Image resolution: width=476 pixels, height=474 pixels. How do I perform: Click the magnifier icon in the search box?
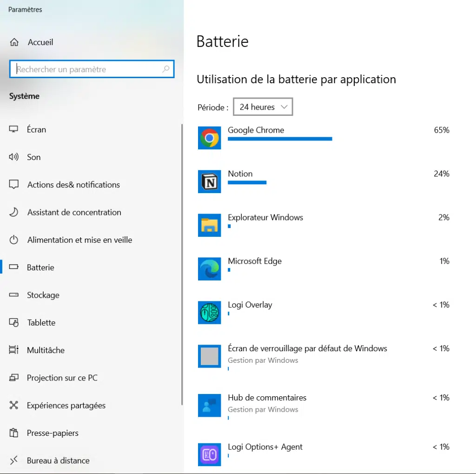point(165,69)
